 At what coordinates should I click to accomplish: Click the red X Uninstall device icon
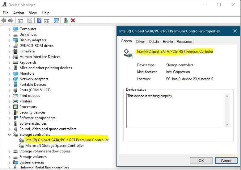point(73,21)
